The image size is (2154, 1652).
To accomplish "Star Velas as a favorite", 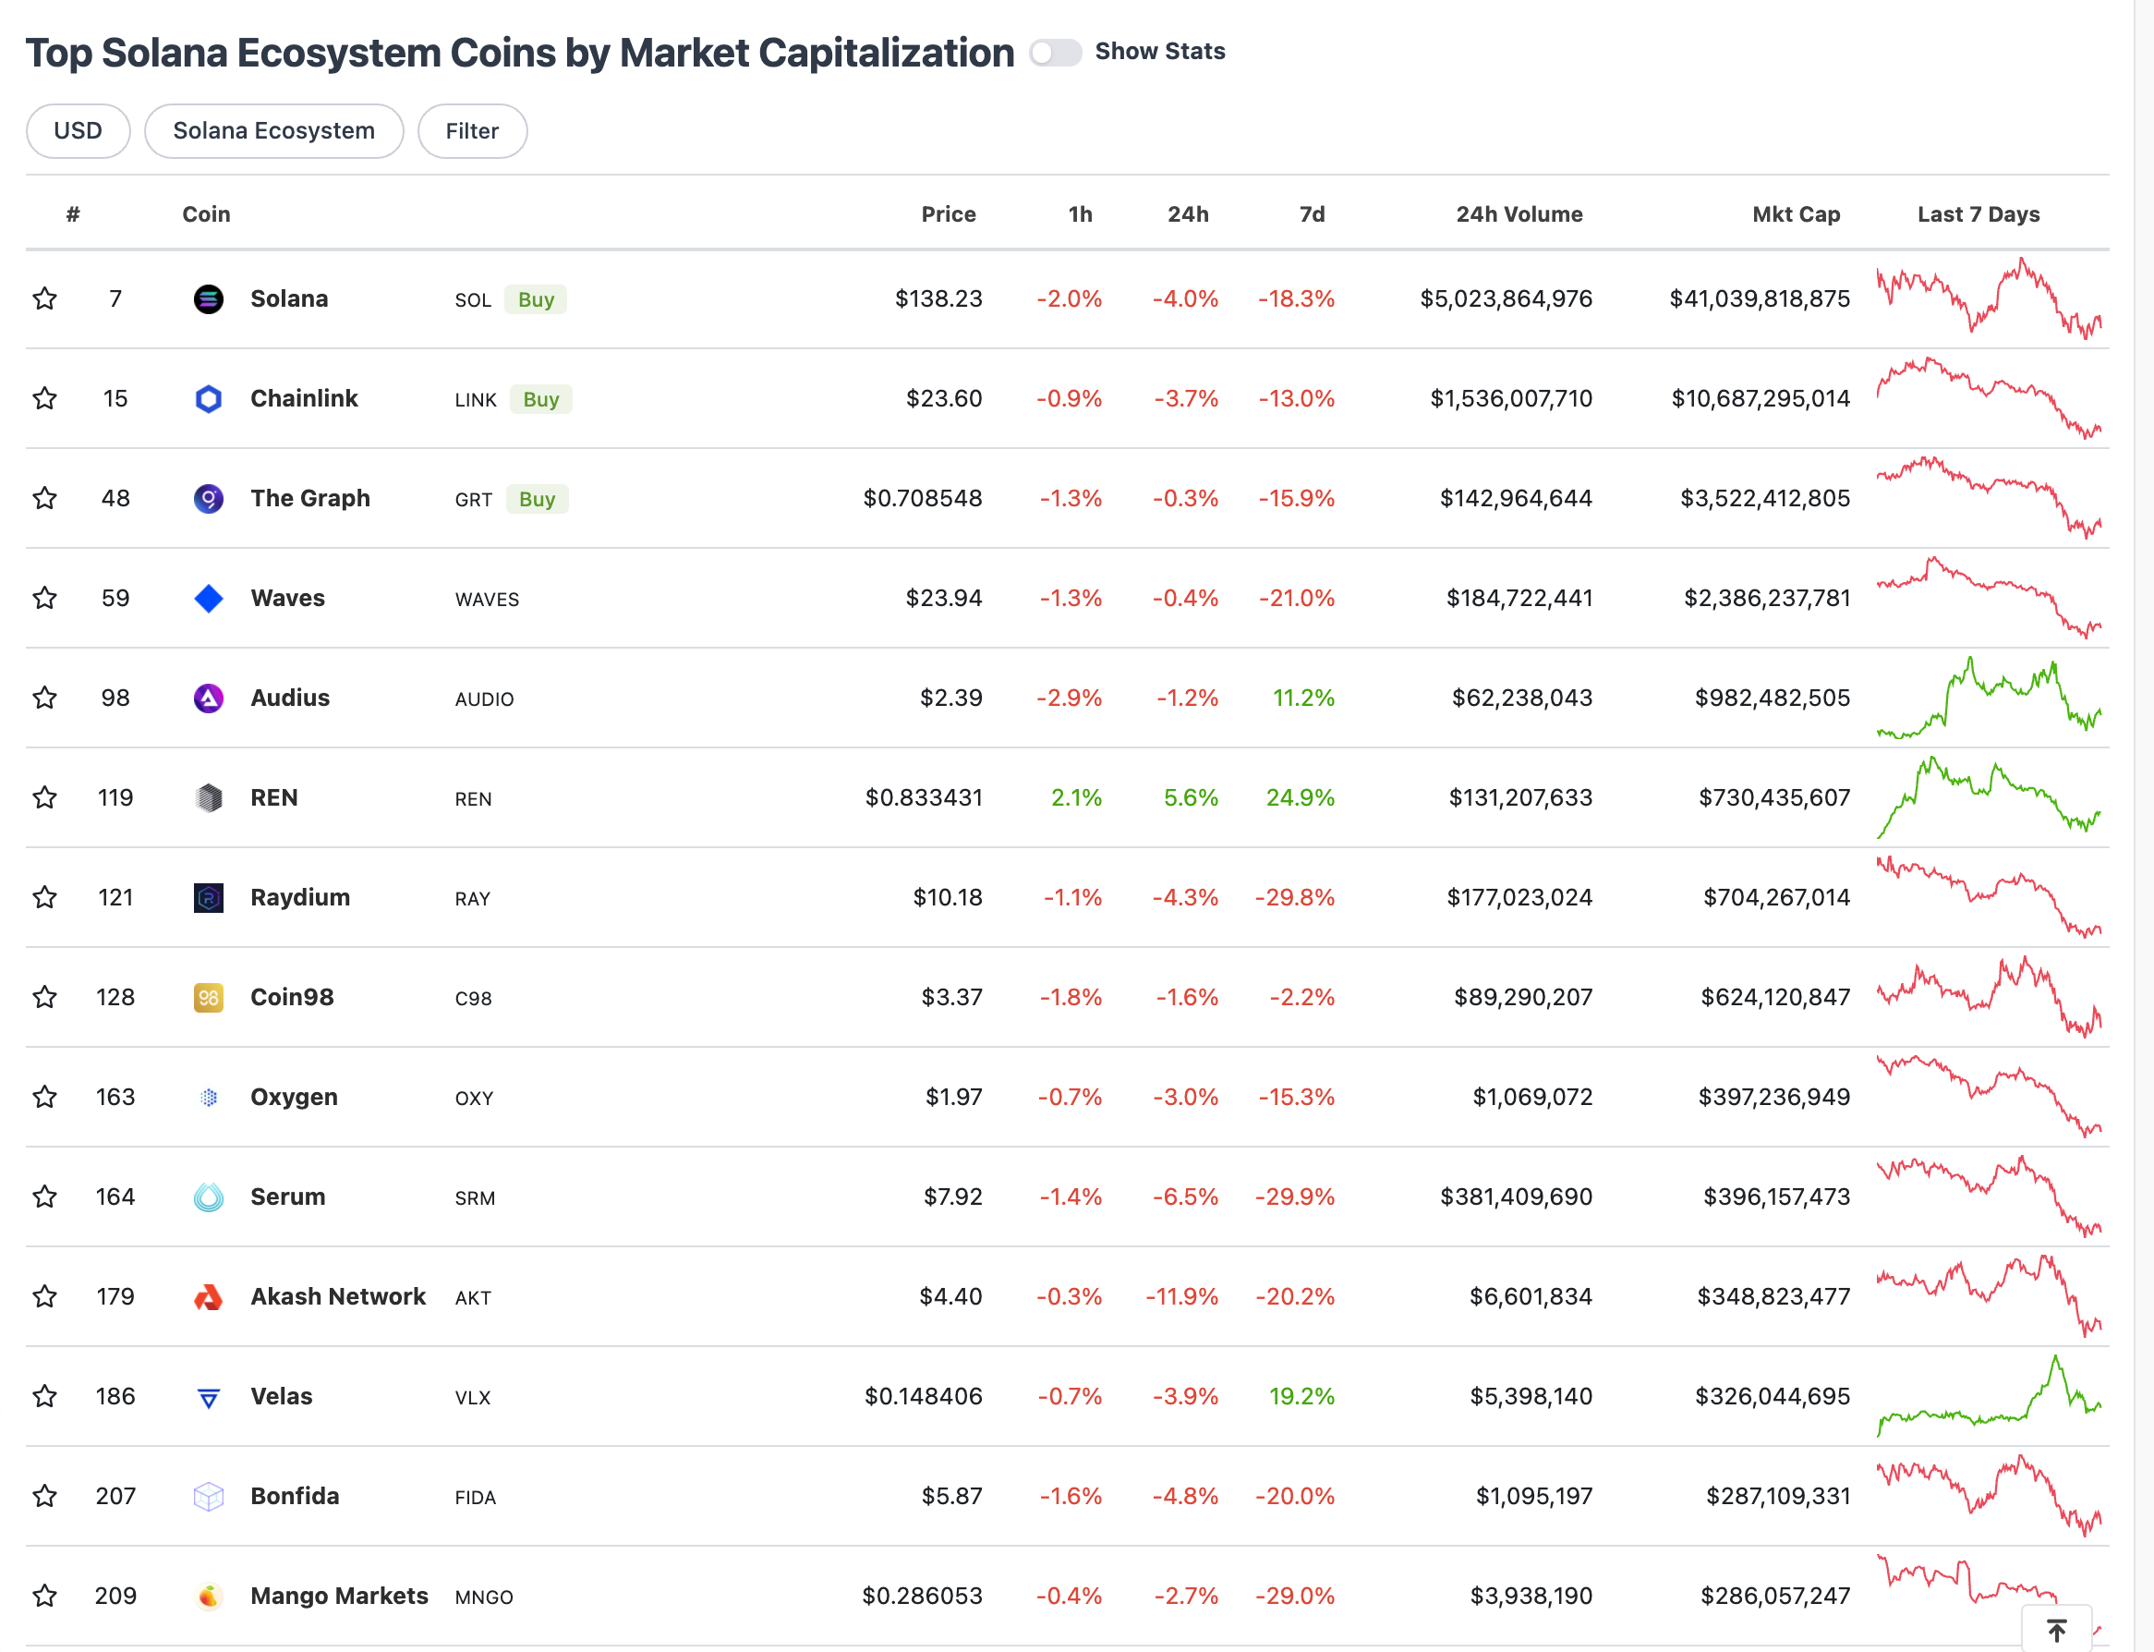I will tap(44, 1396).
